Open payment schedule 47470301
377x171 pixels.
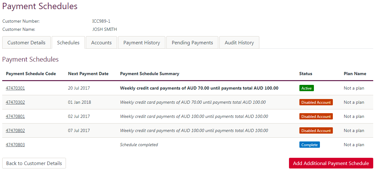click(x=15, y=88)
